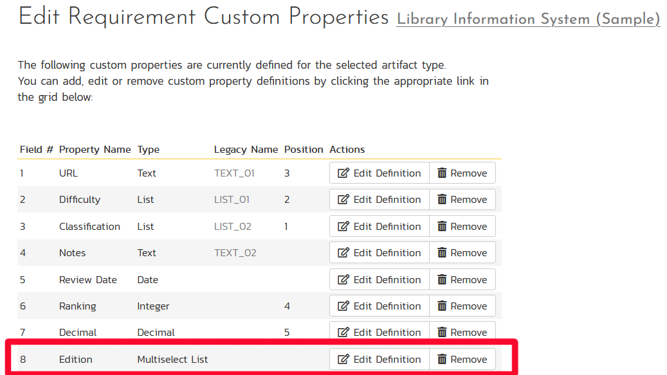The image size is (667, 375).
Task: Remove the Ranking custom property
Action: coord(462,306)
